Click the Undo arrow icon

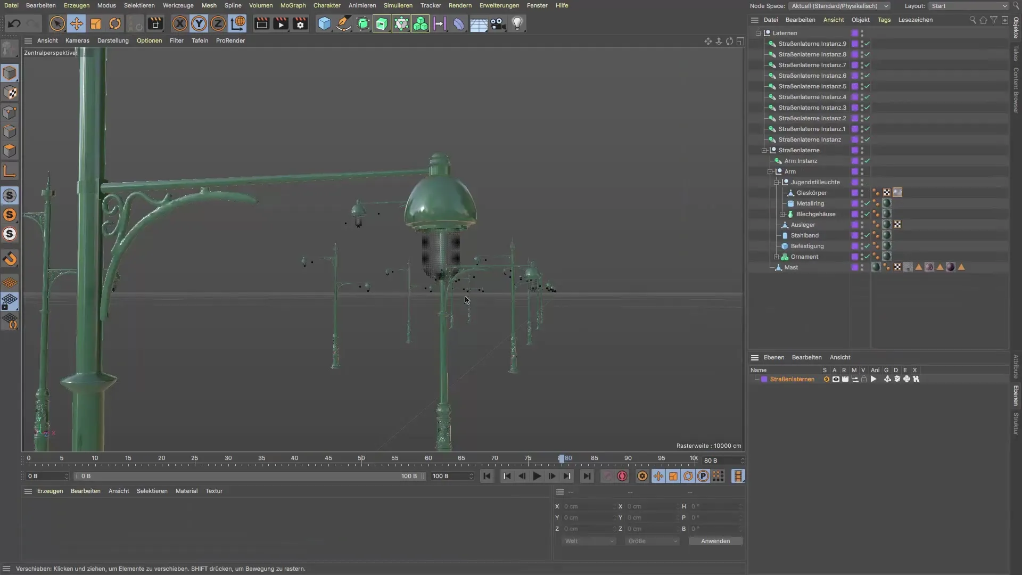pyautogui.click(x=14, y=23)
